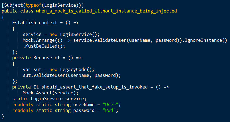The image size is (230, 122).
Task: Click the class's final closing brace
Action: (x=3, y=116)
